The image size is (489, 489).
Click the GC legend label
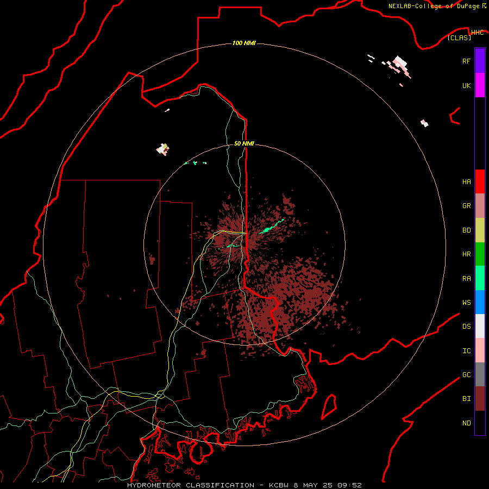click(466, 375)
